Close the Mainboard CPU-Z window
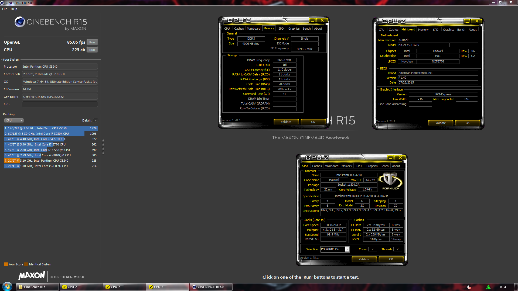This screenshot has height=291, width=518. point(477,21)
